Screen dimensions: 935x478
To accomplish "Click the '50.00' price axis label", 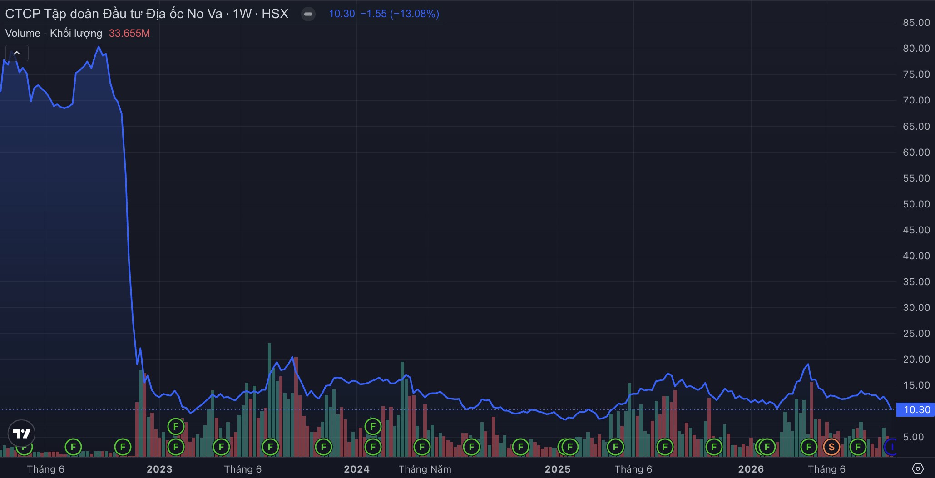I will [916, 204].
